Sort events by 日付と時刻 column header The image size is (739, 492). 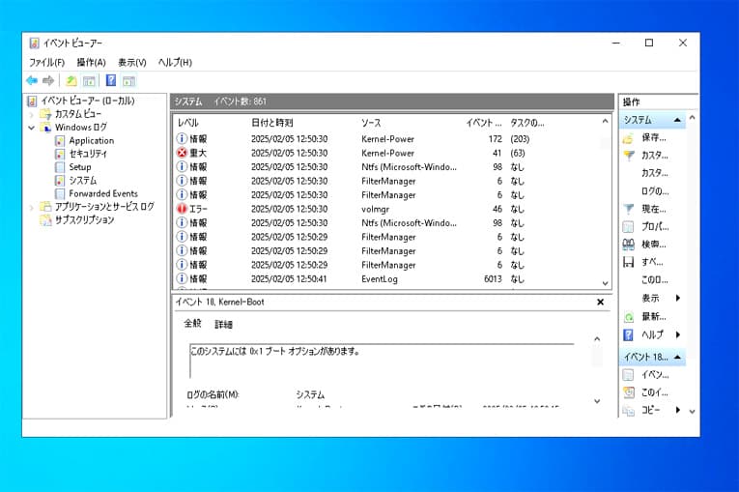click(272, 124)
